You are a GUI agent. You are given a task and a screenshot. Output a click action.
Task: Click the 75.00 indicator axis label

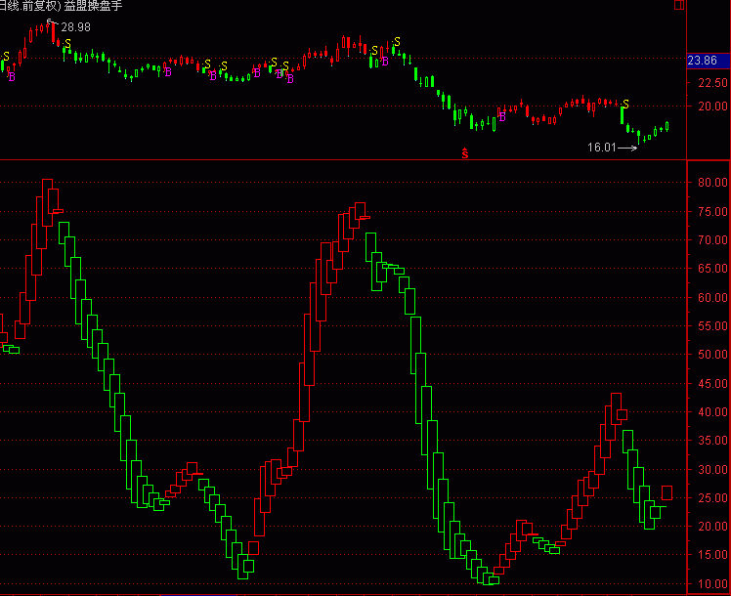(x=712, y=212)
